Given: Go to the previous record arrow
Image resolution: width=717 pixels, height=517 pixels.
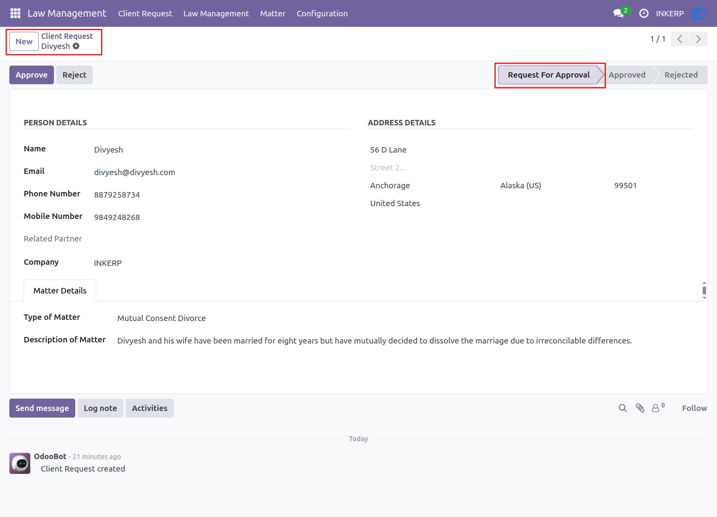Looking at the screenshot, I should click(680, 39).
